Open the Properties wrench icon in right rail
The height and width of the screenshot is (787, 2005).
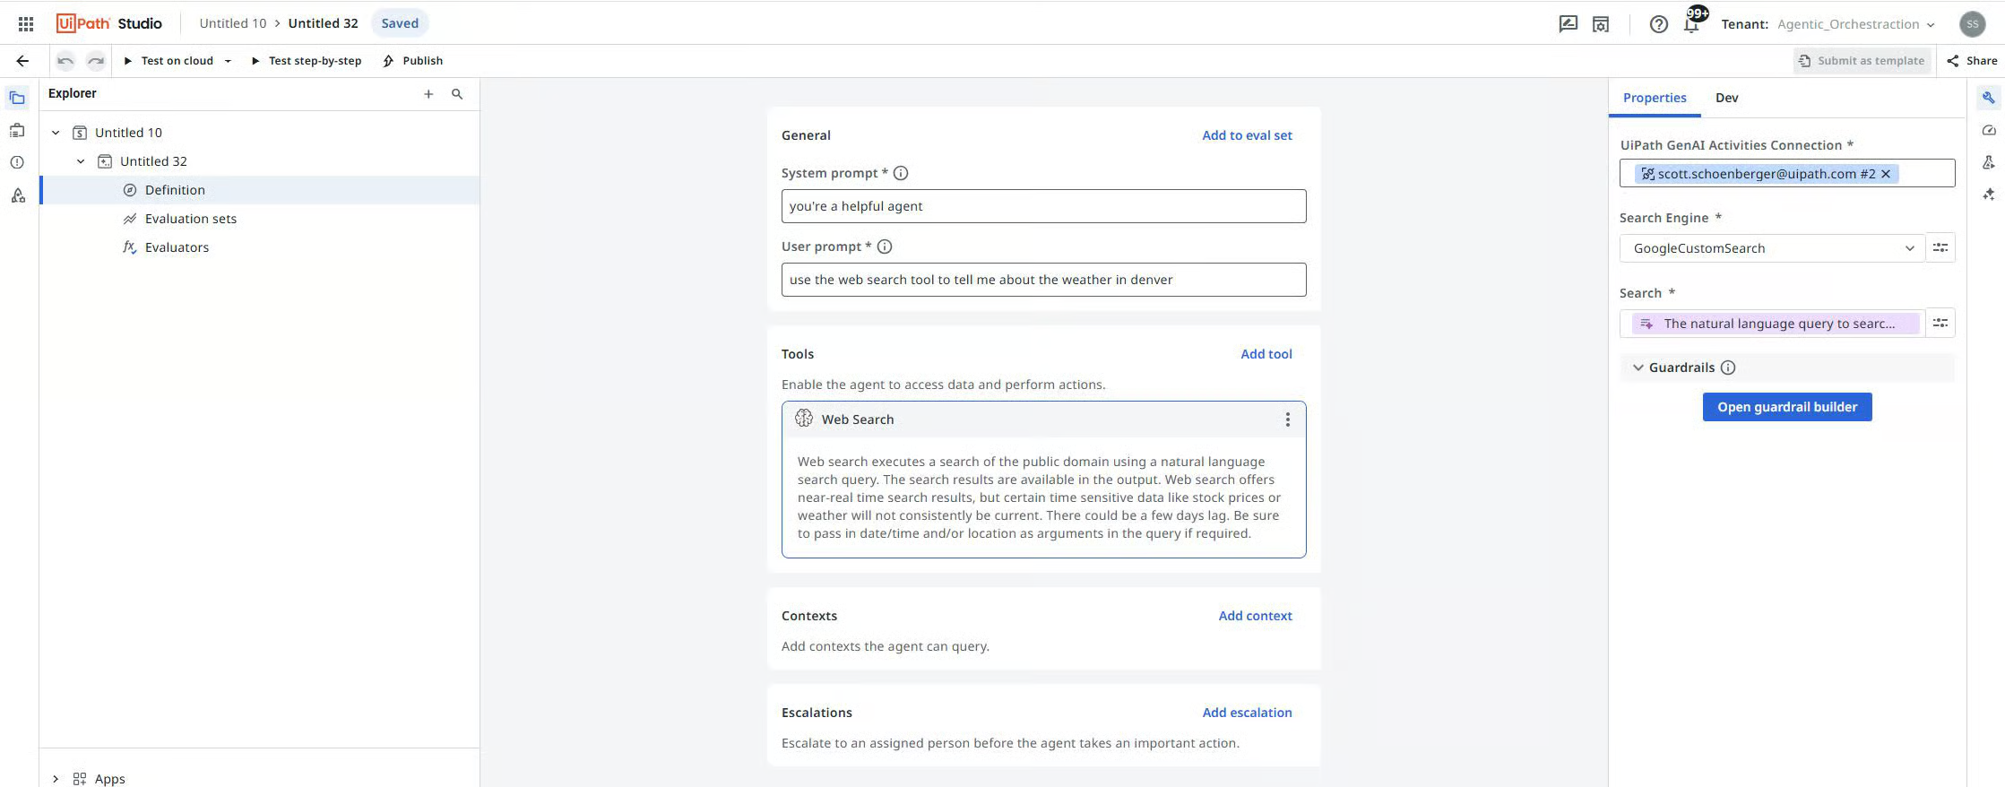pos(1988,98)
